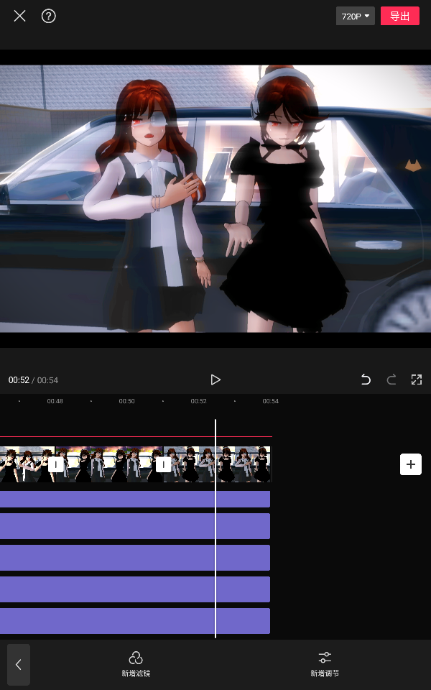Viewport: 431px width, 690px height.
Task: Enter fullscreen preview mode
Action: [x=416, y=379]
